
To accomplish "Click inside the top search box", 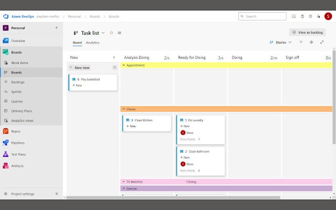I will click(x=263, y=16).
